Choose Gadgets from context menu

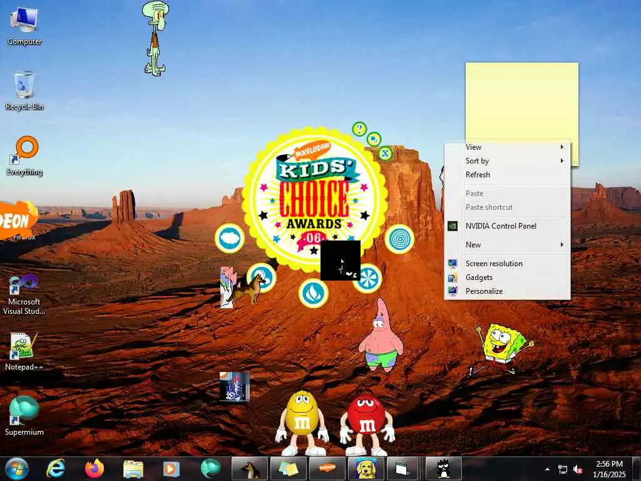(507, 277)
